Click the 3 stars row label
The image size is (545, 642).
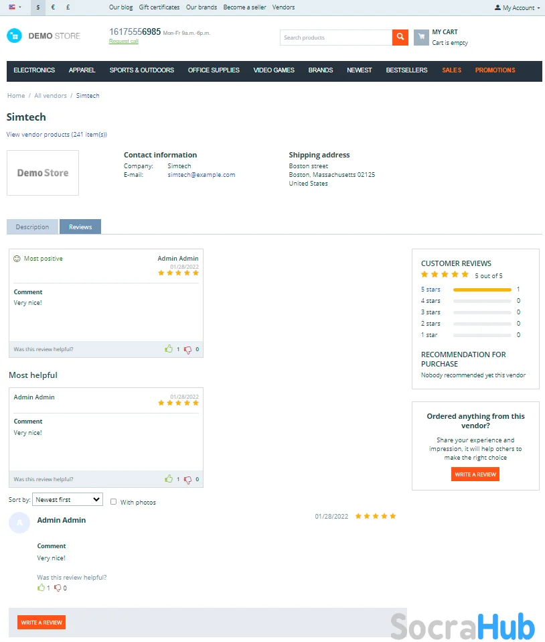click(x=431, y=312)
